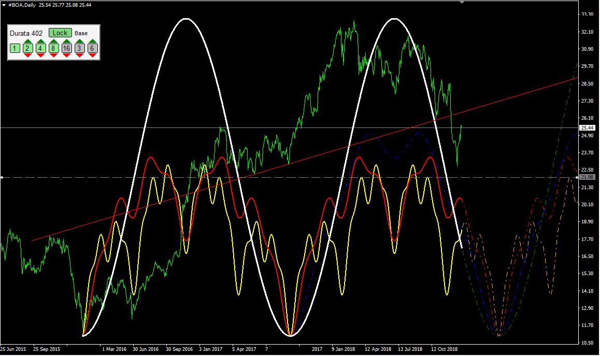
Task: Click the green up arrow above cycle 8
Action: tap(53, 41)
